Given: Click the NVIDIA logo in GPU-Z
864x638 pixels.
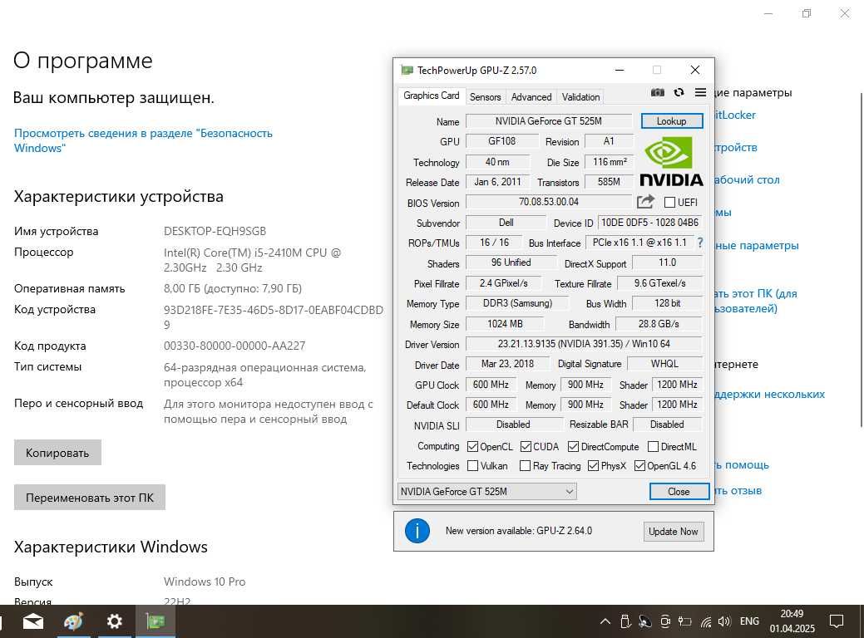Looking at the screenshot, I should (671, 162).
